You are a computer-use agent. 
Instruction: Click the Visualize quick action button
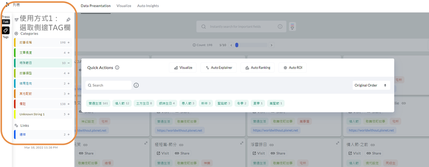(x=183, y=67)
